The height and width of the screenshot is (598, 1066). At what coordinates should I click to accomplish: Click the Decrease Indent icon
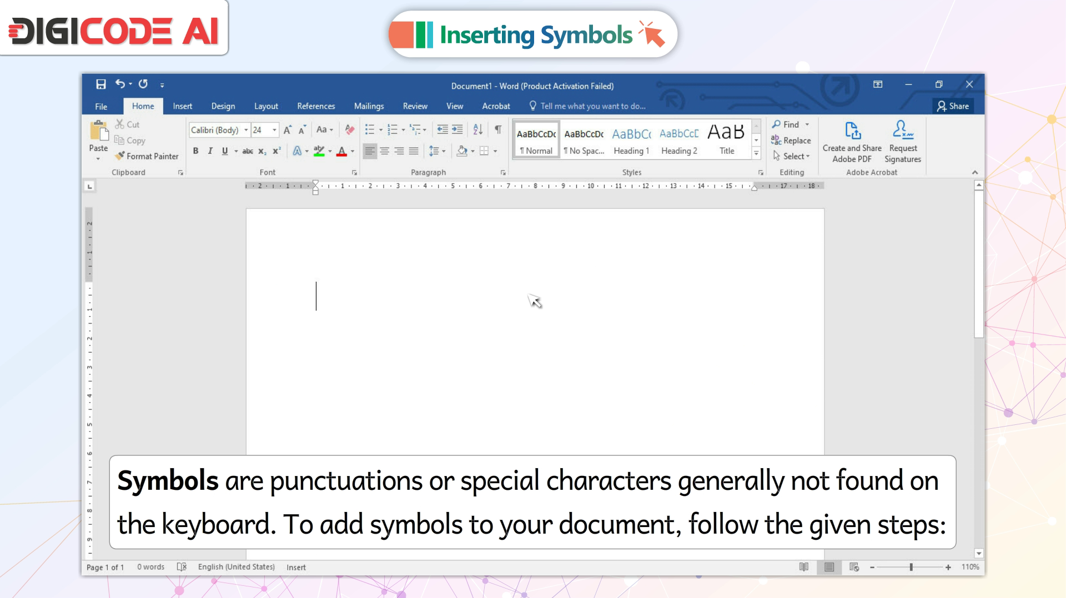point(443,130)
